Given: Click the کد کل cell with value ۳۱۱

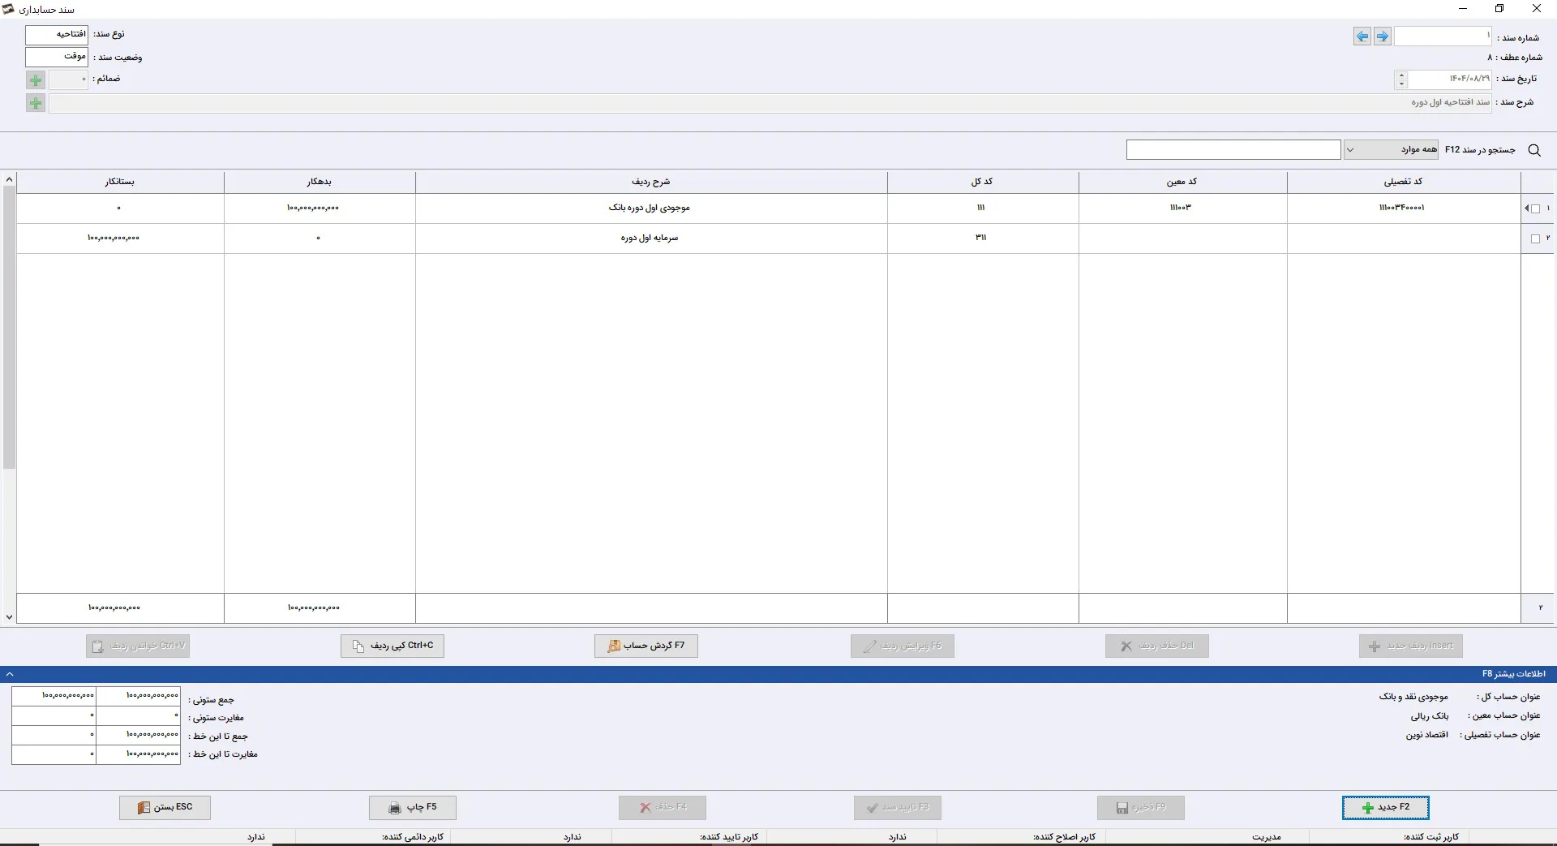Looking at the screenshot, I should coord(982,238).
